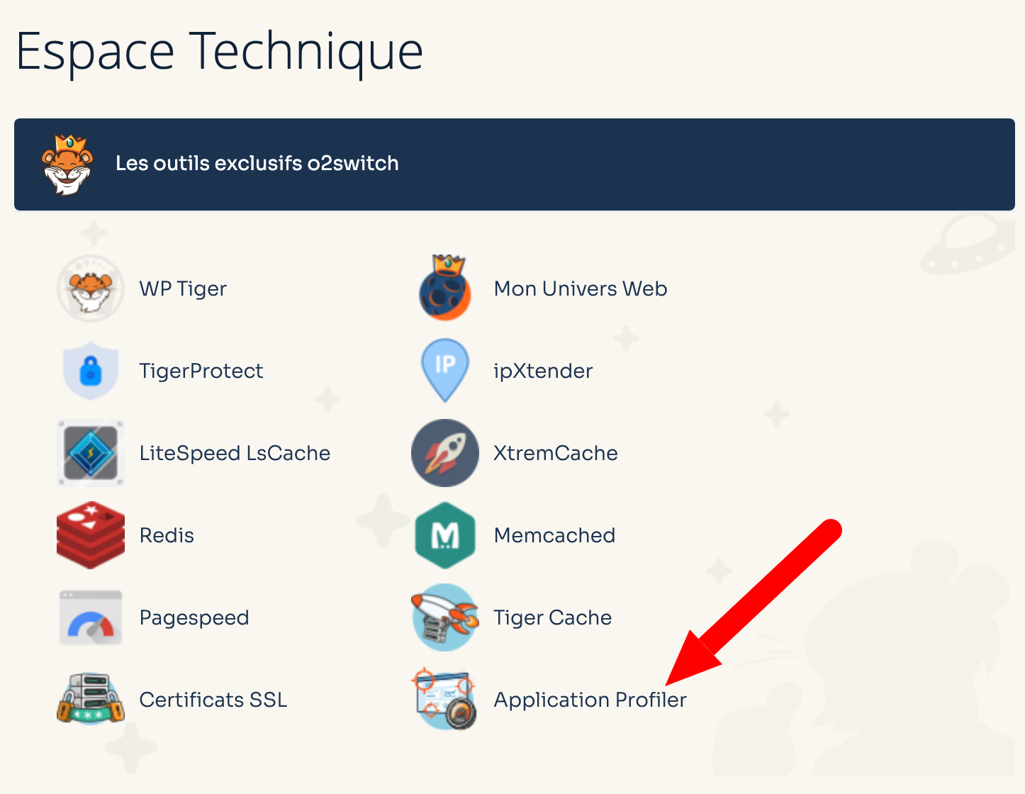The image size is (1025, 794).
Task: Open the WP Tiger link
Action: (183, 289)
